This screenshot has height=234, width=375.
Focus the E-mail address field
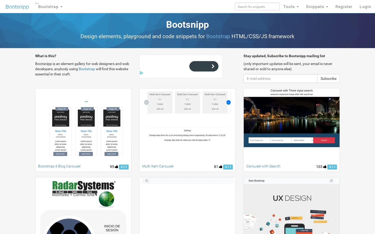point(280,79)
